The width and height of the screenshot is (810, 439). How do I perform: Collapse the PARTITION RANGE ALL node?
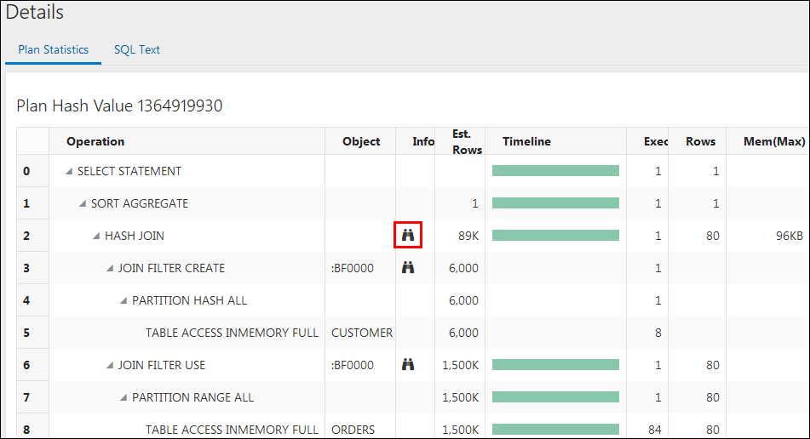[124, 397]
